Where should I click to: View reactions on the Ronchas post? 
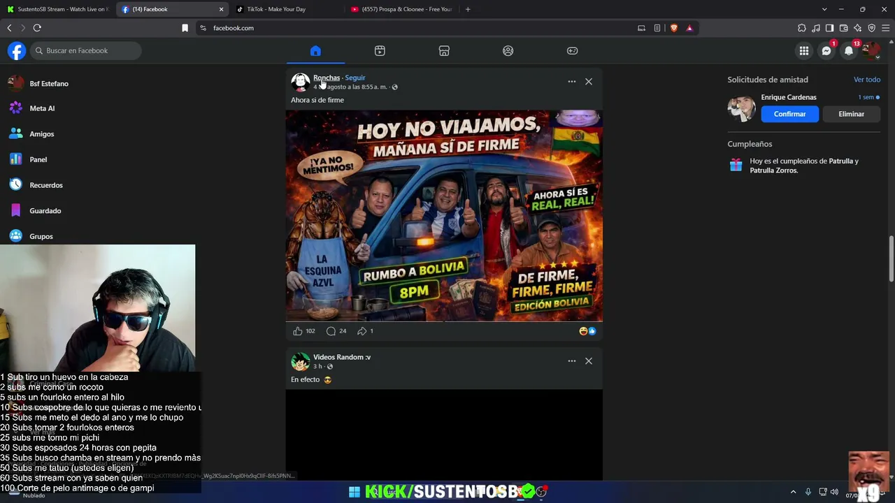click(588, 331)
